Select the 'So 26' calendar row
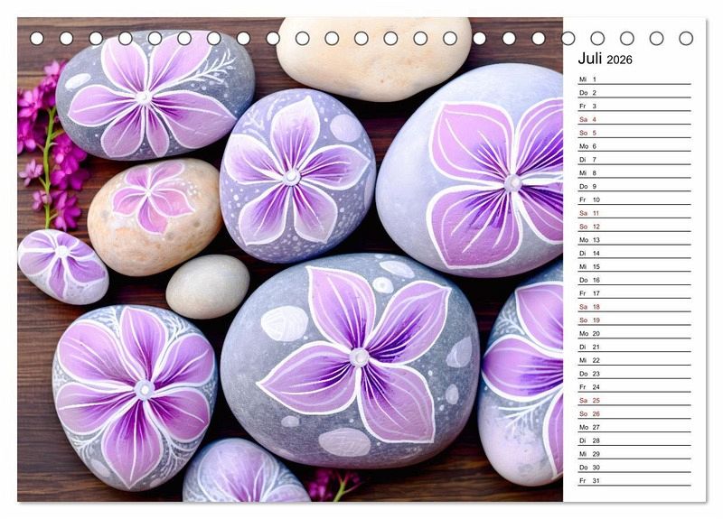The height and width of the screenshot is (519, 723). pos(634,413)
